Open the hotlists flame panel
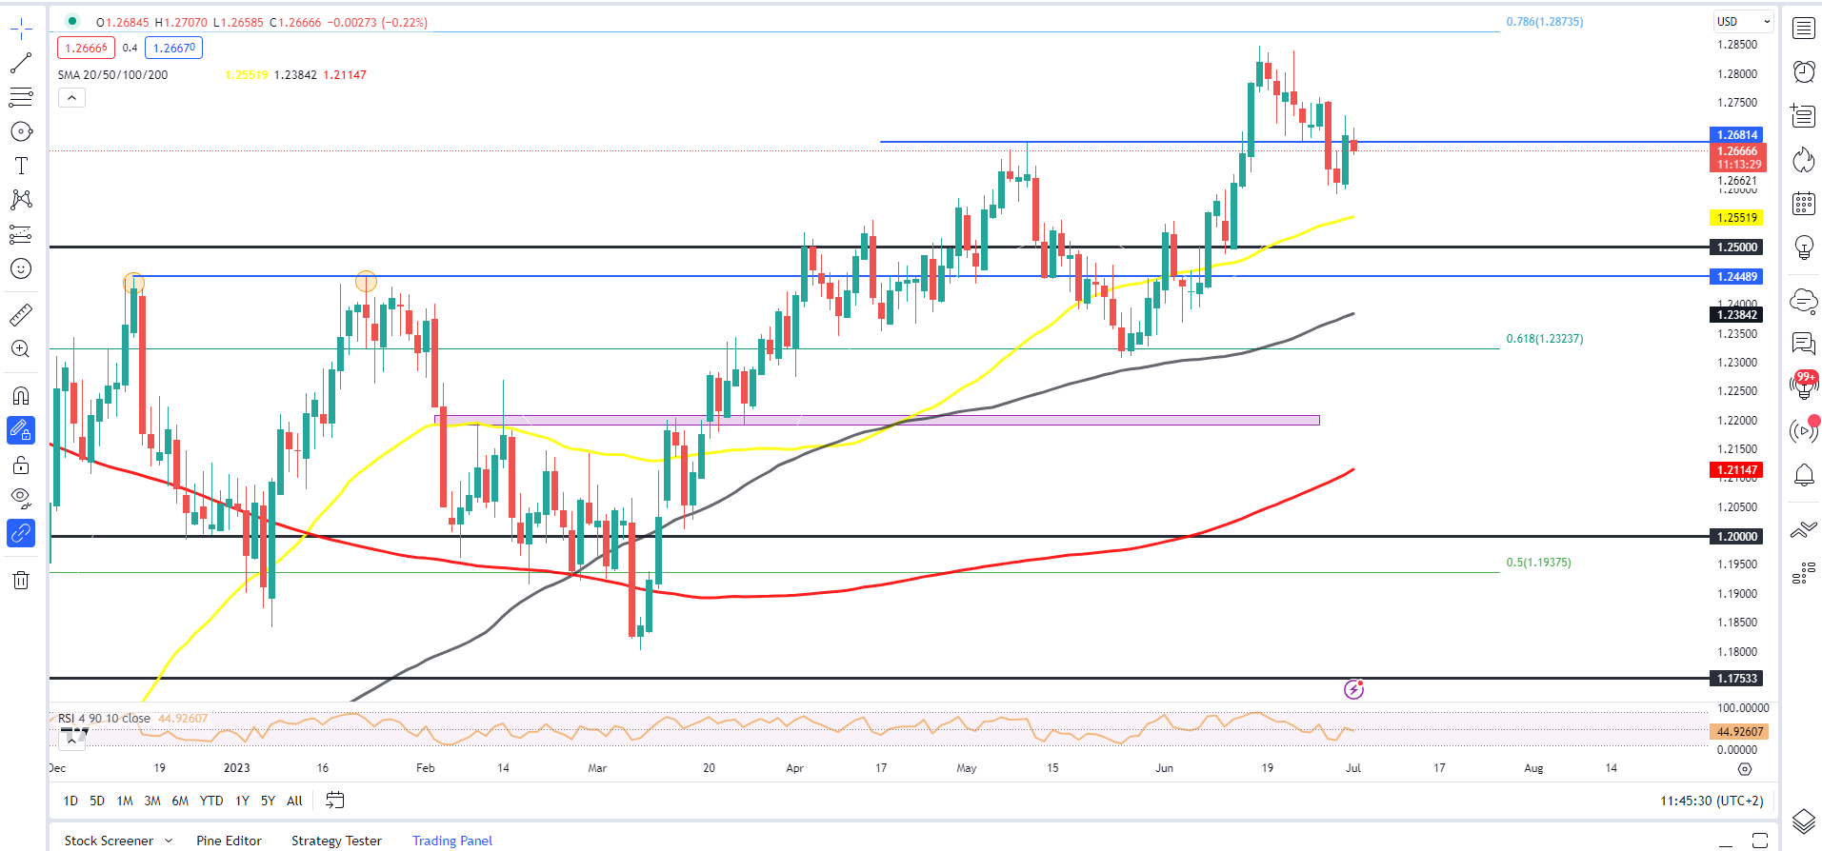This screenshot has height=851, width=1822. pos(1804,159)
